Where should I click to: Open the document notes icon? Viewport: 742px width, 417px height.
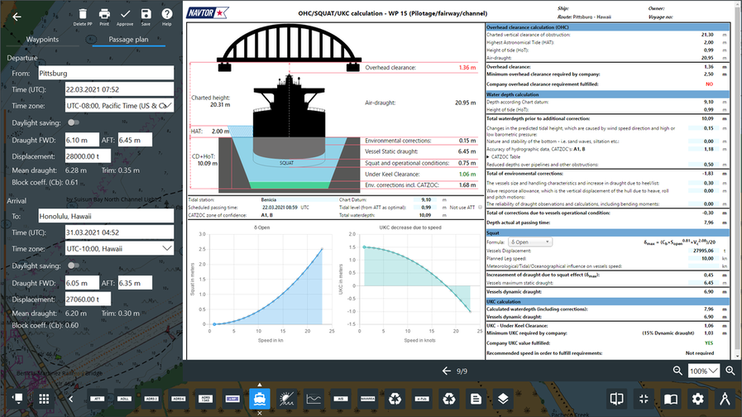[x=476, y=399]
